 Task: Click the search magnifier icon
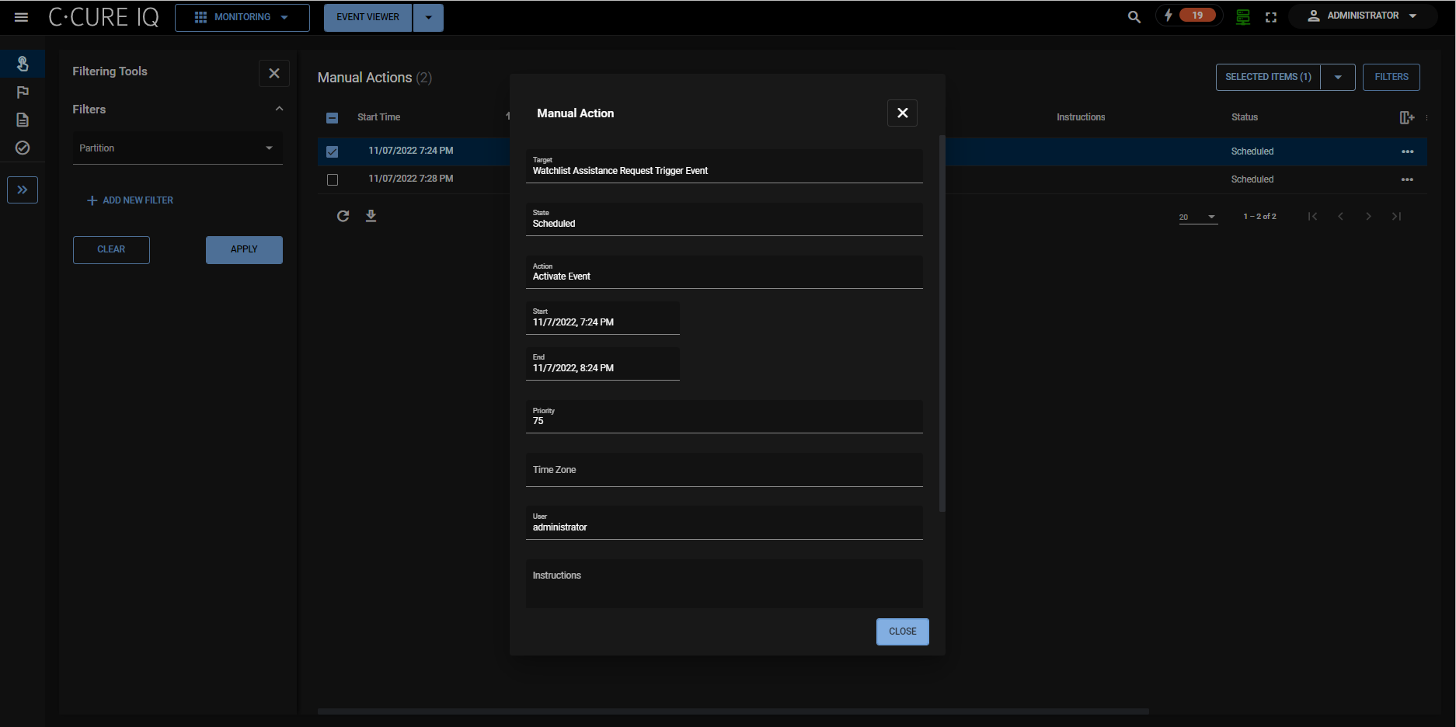click(1134, 17)
